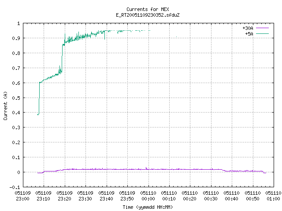The height and width of the screenshot is (211, 282).
Task: Click the x-axis label '051109 23:10'
Action: [43, 196]
